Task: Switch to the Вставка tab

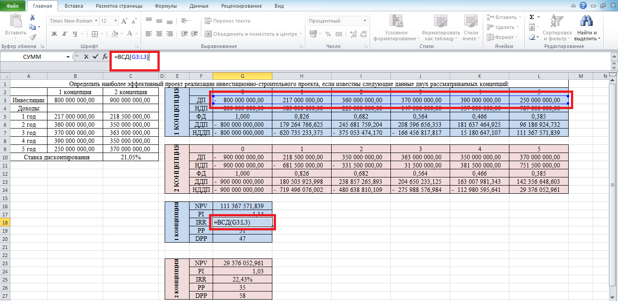Action: pos(74,6)
